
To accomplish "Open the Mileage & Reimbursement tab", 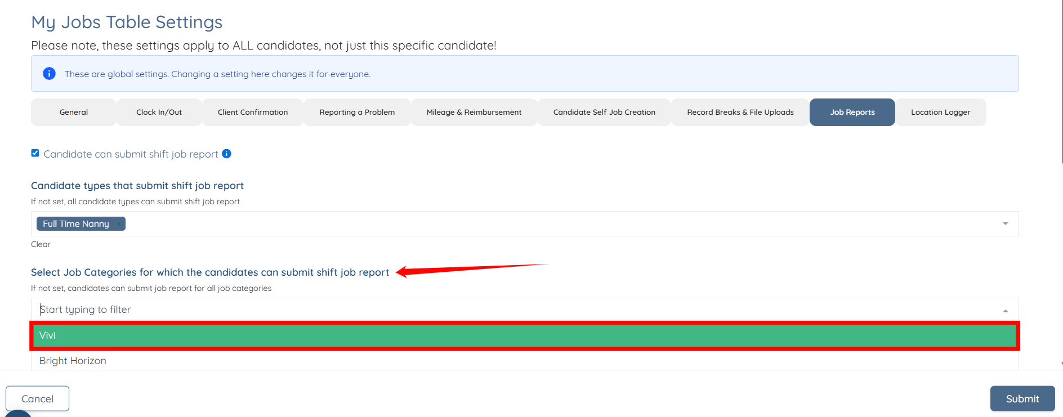I will coord(474,112).
